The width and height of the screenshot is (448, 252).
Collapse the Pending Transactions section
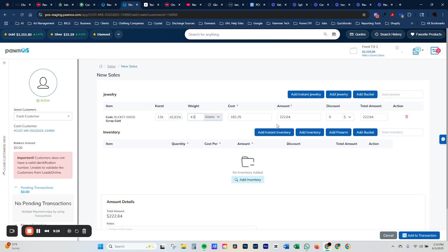click(x=16, y=187)
